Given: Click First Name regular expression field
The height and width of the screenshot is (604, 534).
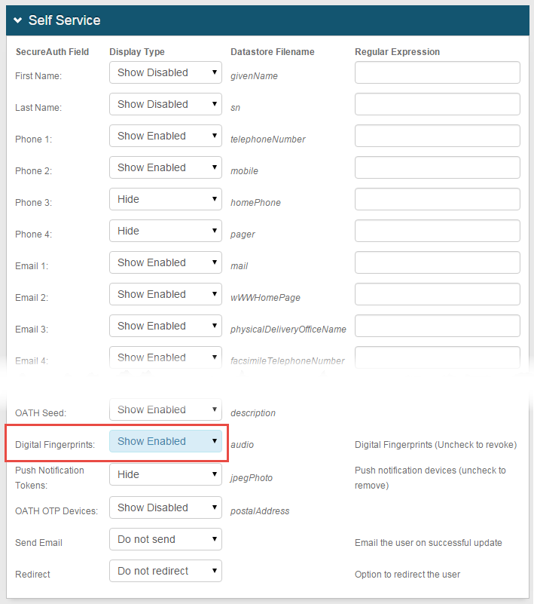Looking at the screenshot, I should tap(437, 73).
